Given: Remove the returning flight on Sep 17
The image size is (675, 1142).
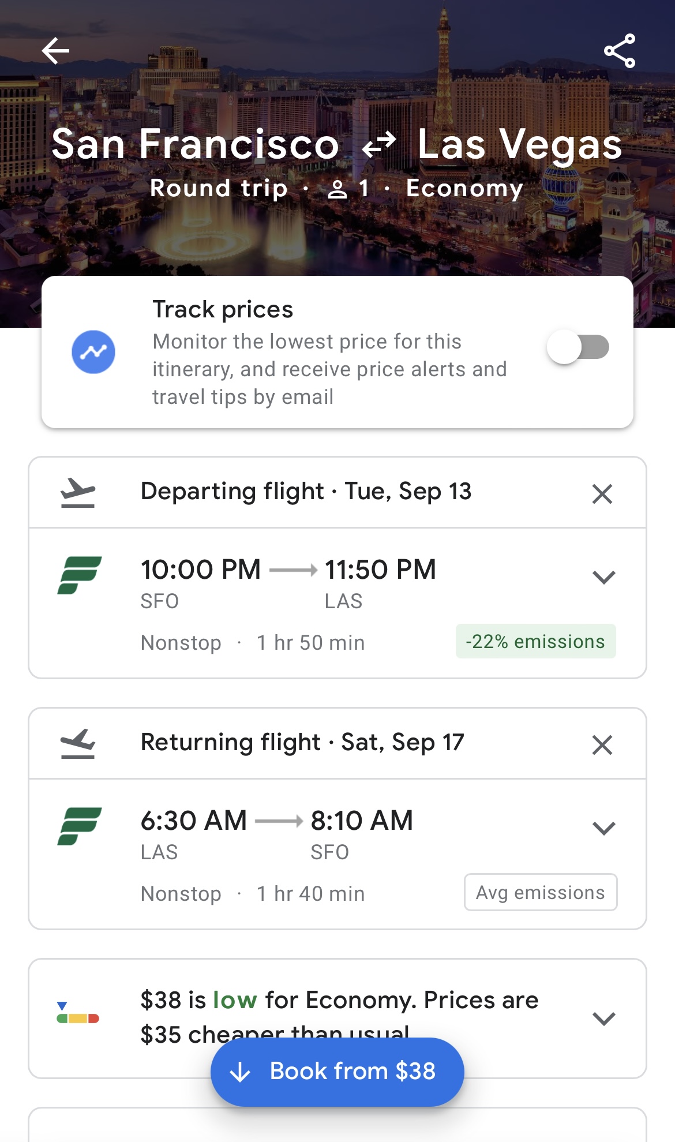Looking at the screenshot, I should click(x=602, y=745).
